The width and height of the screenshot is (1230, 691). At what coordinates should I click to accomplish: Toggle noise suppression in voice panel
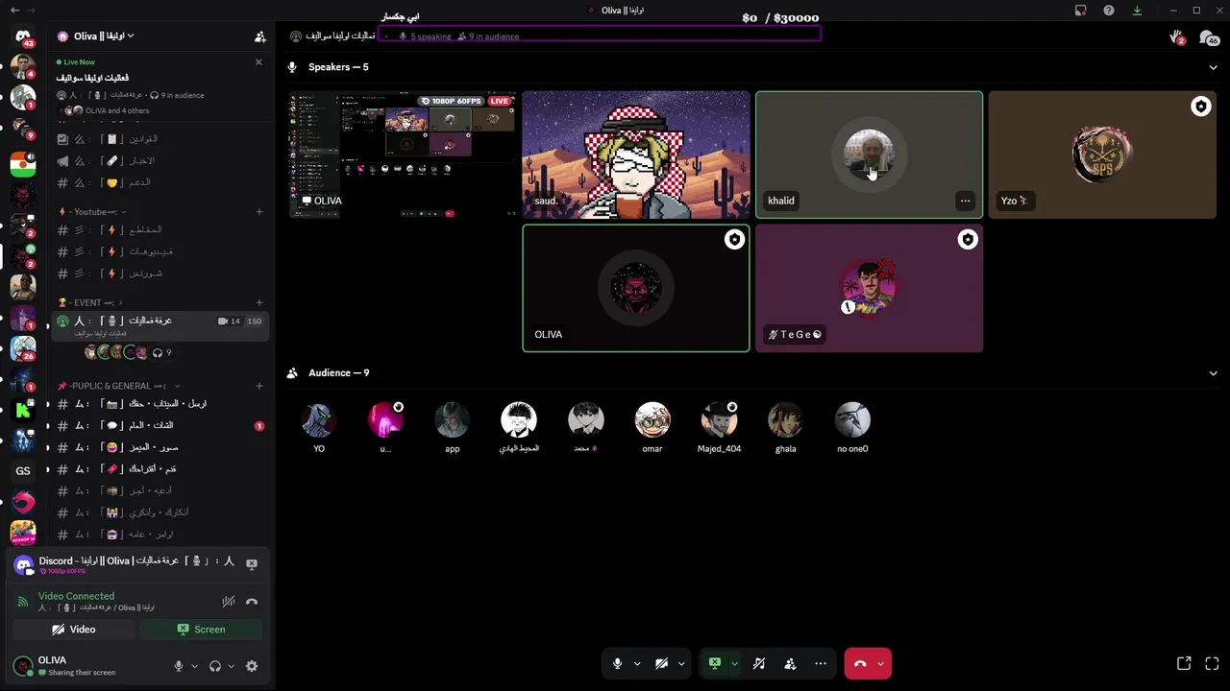click(229, 602)
